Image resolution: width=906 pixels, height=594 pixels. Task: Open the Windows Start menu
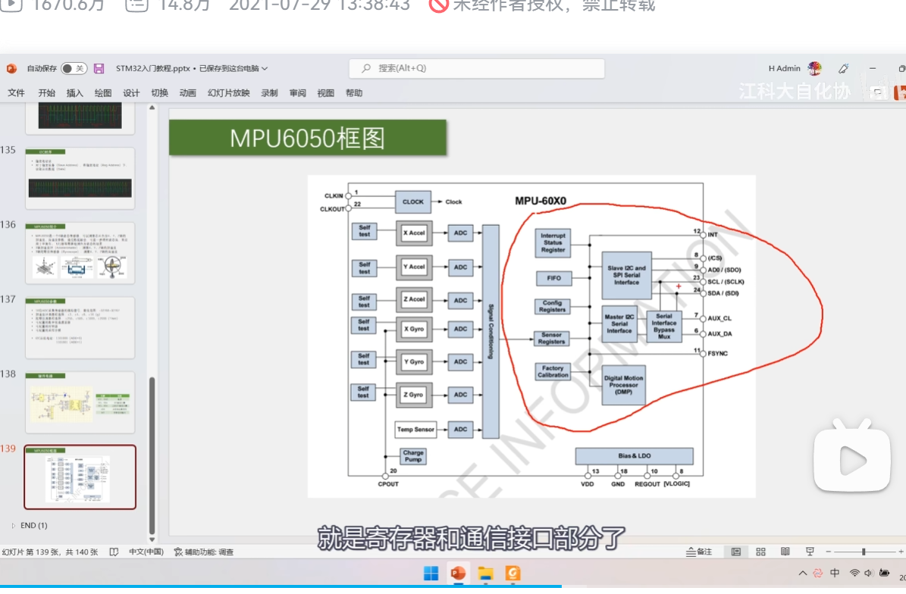[431, 574]
